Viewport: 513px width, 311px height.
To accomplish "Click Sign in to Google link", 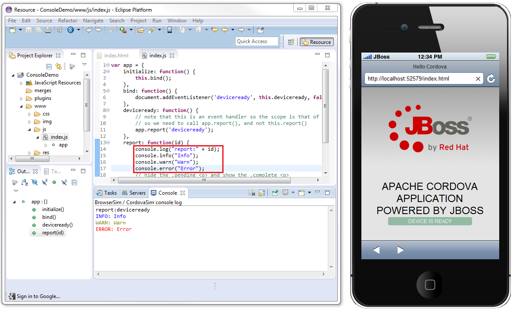I will point(38,296).
